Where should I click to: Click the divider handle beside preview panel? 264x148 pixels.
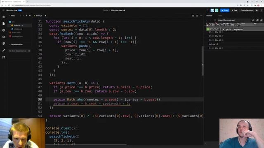click(x=203, y=65)
